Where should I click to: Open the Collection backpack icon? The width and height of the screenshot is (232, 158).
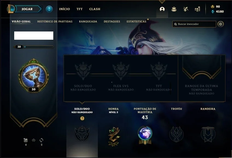click(x=174, y=9)
